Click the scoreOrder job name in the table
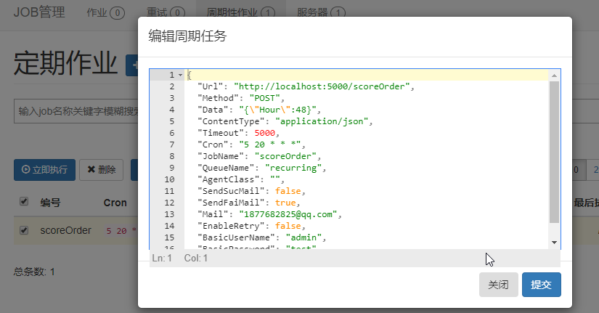Screen dimensions: 599x313 (x=65, y=230)
